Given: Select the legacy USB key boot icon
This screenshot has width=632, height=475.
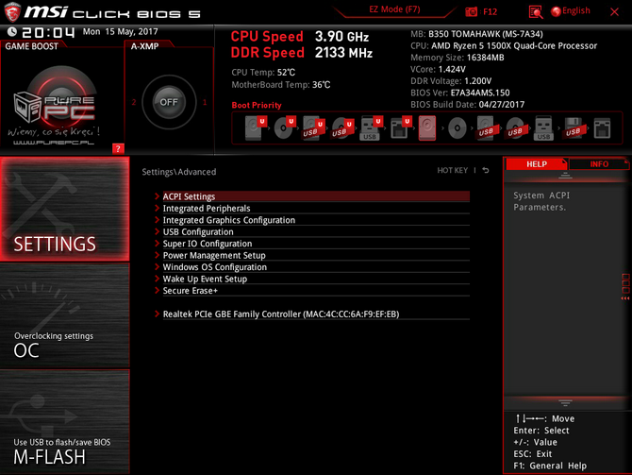Looking at the screenshot, I should (x=543, y=128).
